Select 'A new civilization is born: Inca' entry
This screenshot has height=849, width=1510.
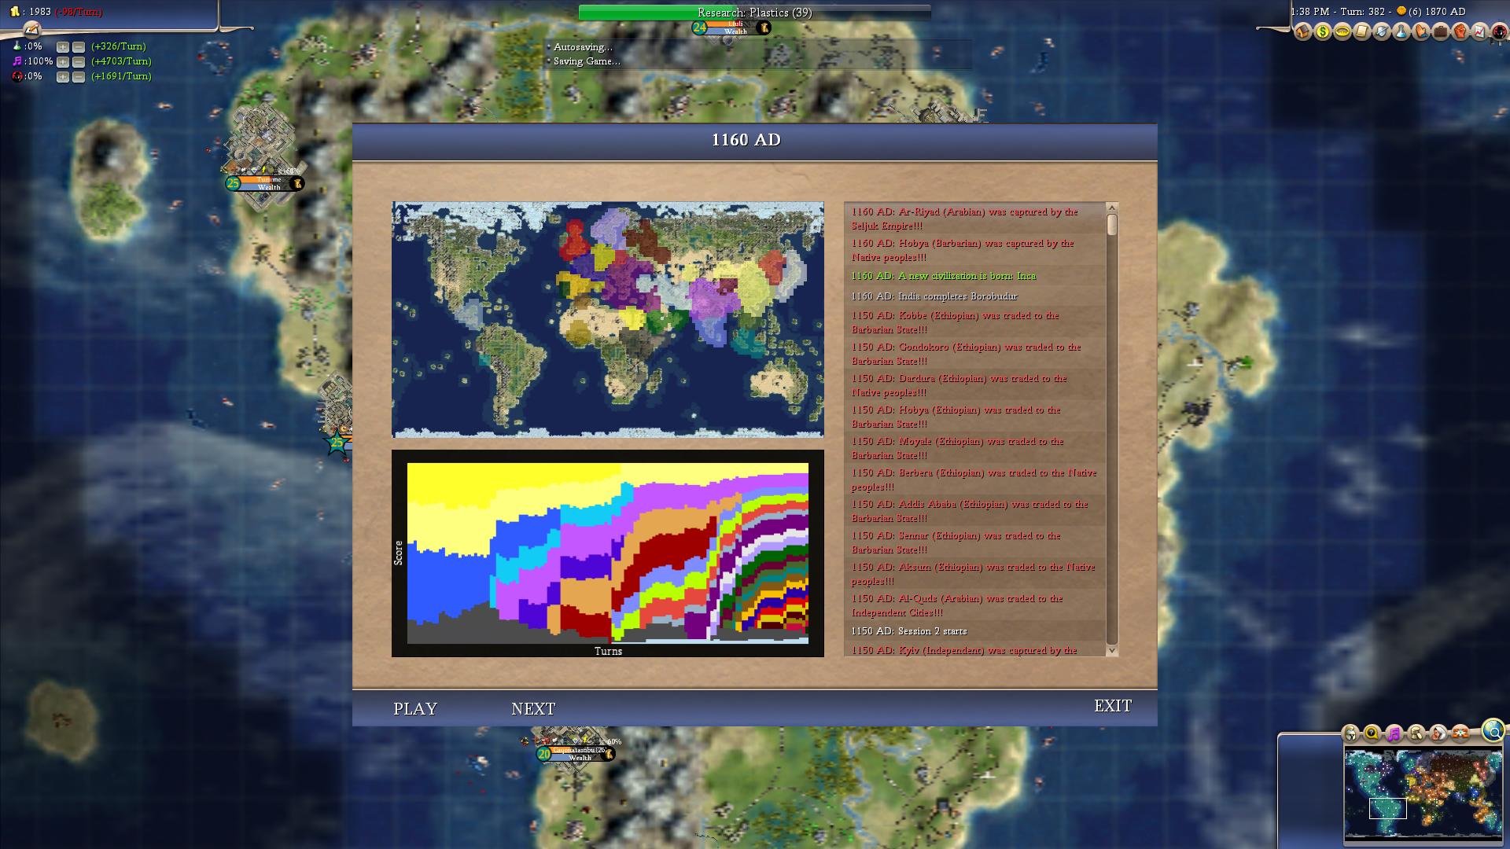[x=974, y=276]
